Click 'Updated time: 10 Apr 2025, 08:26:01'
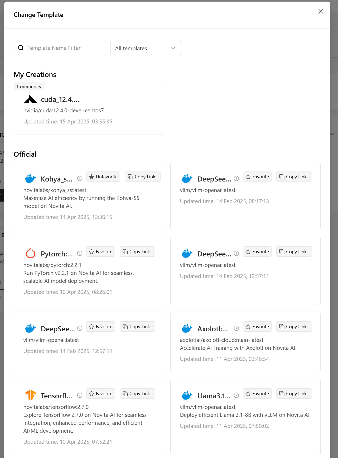The image size is (338, 458). pyautogui.click(x=68, y=292)
